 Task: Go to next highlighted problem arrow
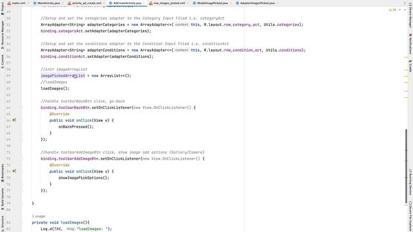coord(405,10)
